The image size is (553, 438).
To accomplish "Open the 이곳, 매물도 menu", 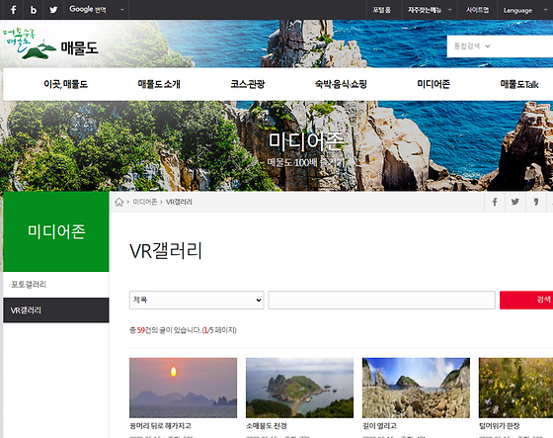I will (x=65, y=84).
